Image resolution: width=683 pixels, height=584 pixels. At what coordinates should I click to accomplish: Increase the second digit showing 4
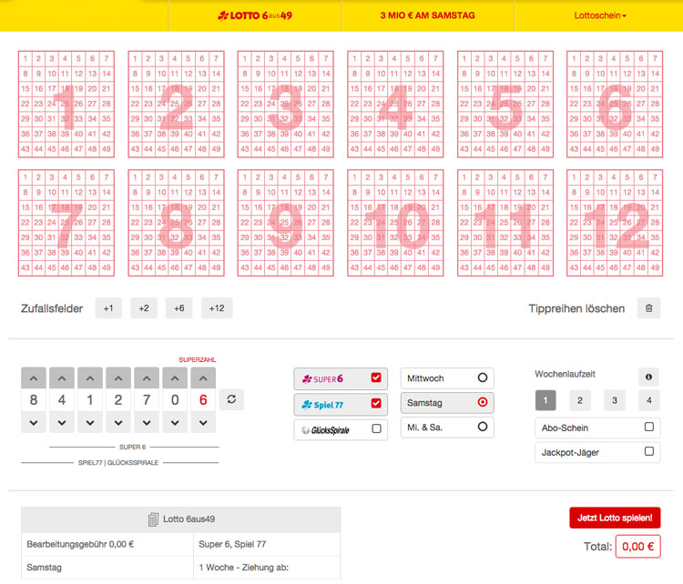[x=62, y=378]
